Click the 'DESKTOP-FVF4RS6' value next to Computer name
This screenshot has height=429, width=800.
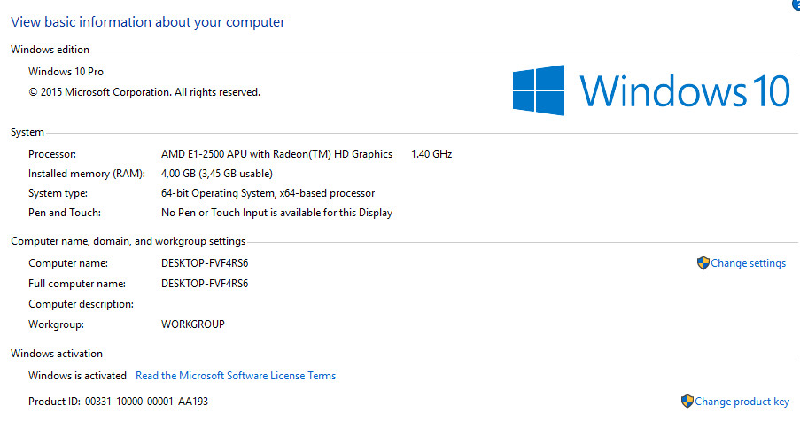205,263
